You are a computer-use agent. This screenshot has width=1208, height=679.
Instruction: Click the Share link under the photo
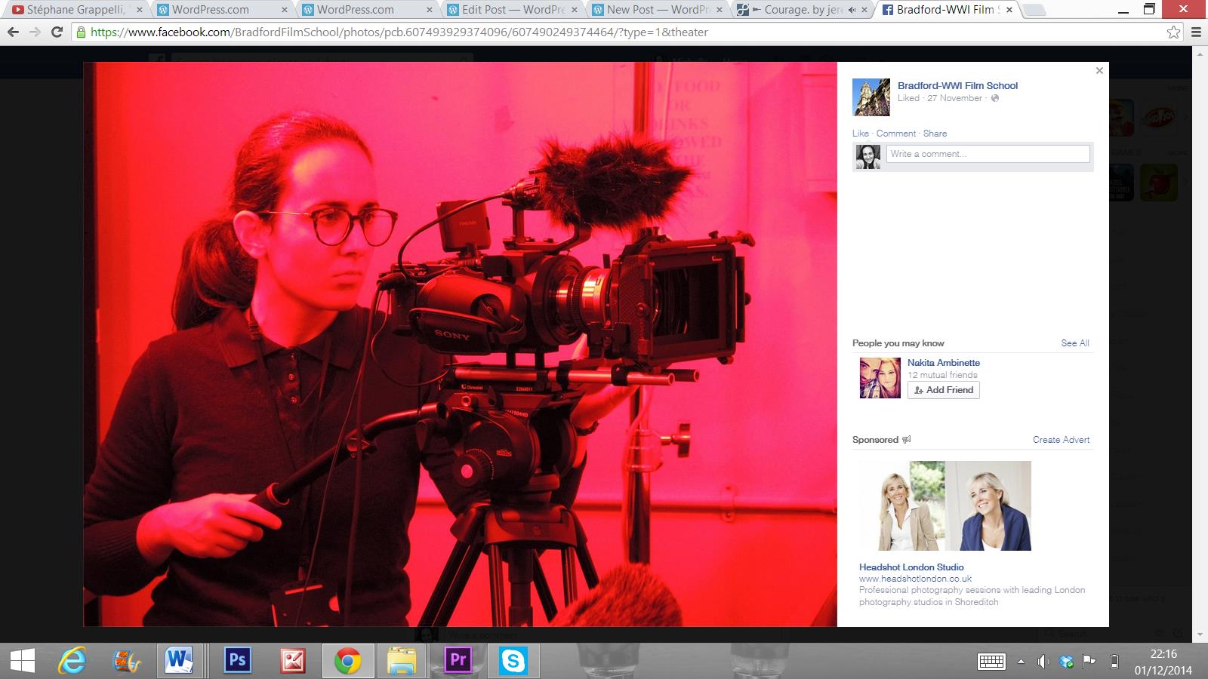click(935, 134)
